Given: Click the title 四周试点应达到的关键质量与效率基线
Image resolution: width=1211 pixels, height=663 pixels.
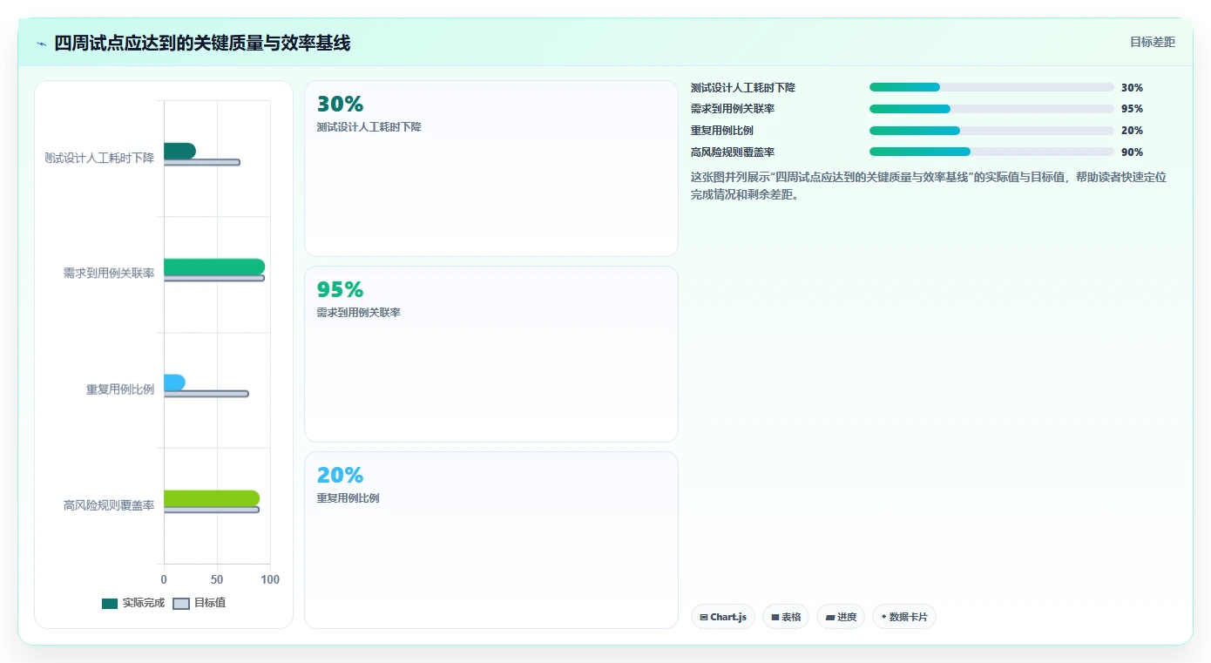Looking at the screenshot, I should pos(202,44).
